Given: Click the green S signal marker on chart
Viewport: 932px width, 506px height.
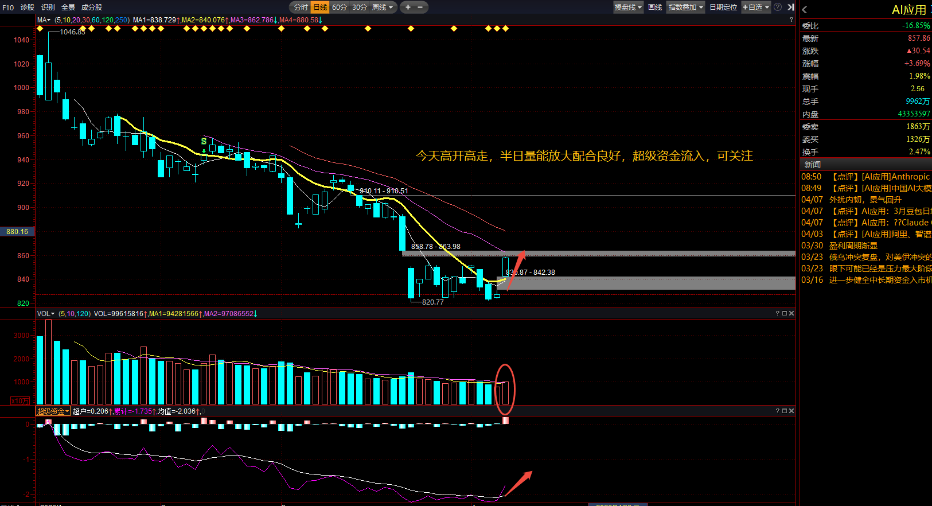Looking at the screenshot, I should tap(204, 142).
